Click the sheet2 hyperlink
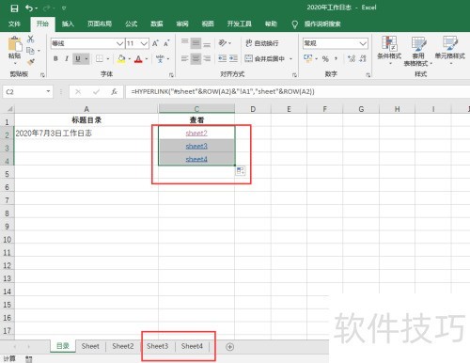 coord(196,134)
